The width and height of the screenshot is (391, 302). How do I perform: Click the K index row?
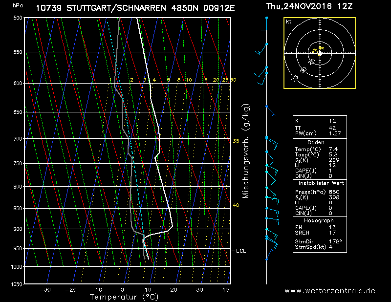320,120
